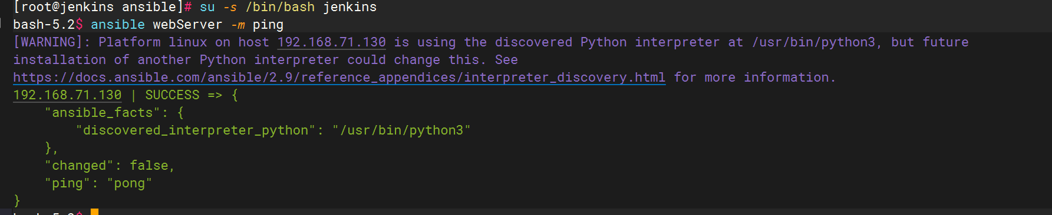Click the "changed": false line
The height and width of the screenshot is (215, 1052).
pos(110,166)
